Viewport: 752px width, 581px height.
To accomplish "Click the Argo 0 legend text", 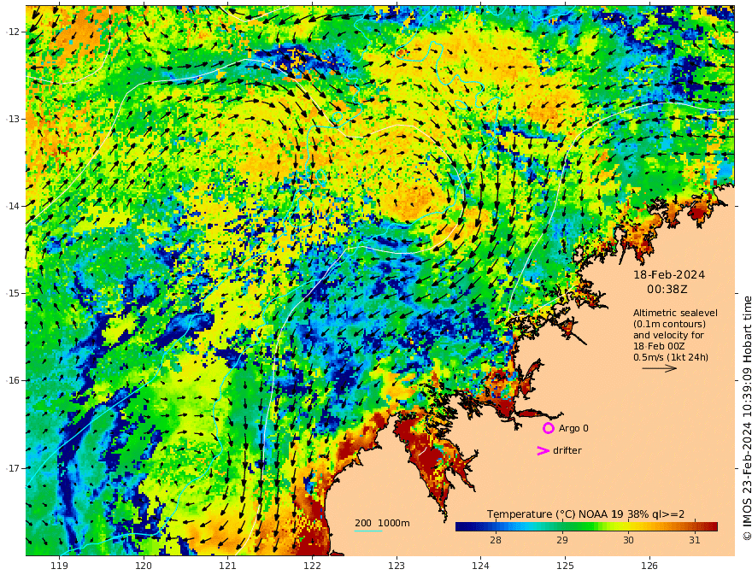I will [x=573, y=428].
